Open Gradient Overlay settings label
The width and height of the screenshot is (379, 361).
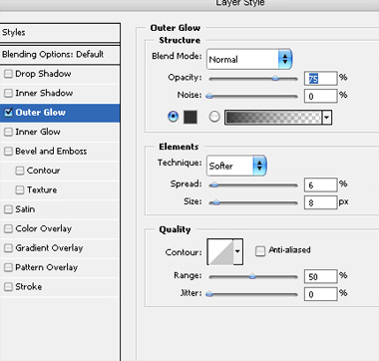(49, 248)
